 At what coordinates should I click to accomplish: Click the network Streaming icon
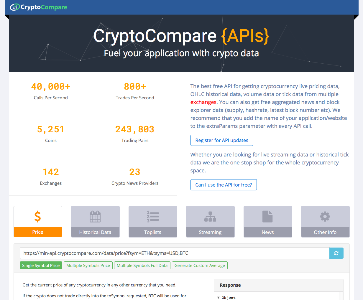pyautogui.click(x=210, y=217)
